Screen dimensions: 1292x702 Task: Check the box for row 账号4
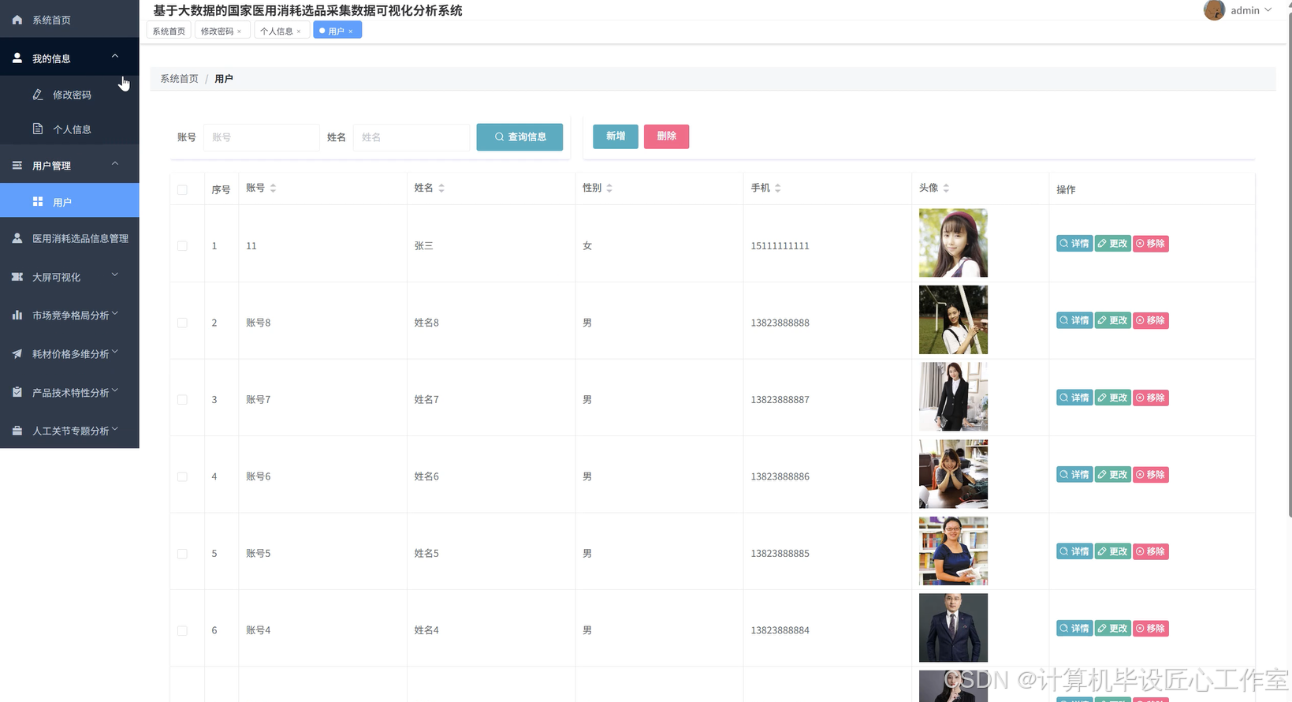tap(182, 630)
